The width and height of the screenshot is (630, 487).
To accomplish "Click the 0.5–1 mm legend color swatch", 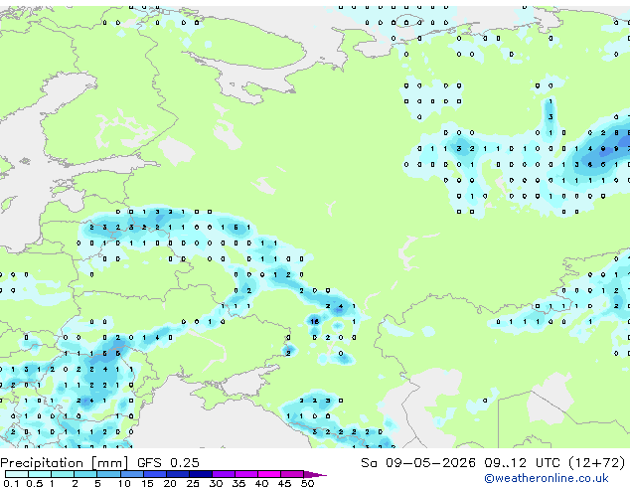I will pyautogui.click(x=40, y=474).
